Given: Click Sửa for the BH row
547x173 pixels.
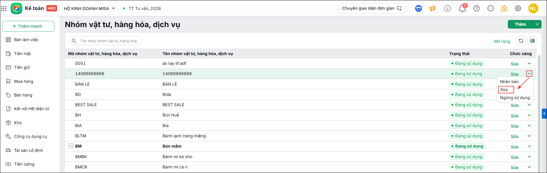Looking at the screenshot, I should click(x=514, y=116).
